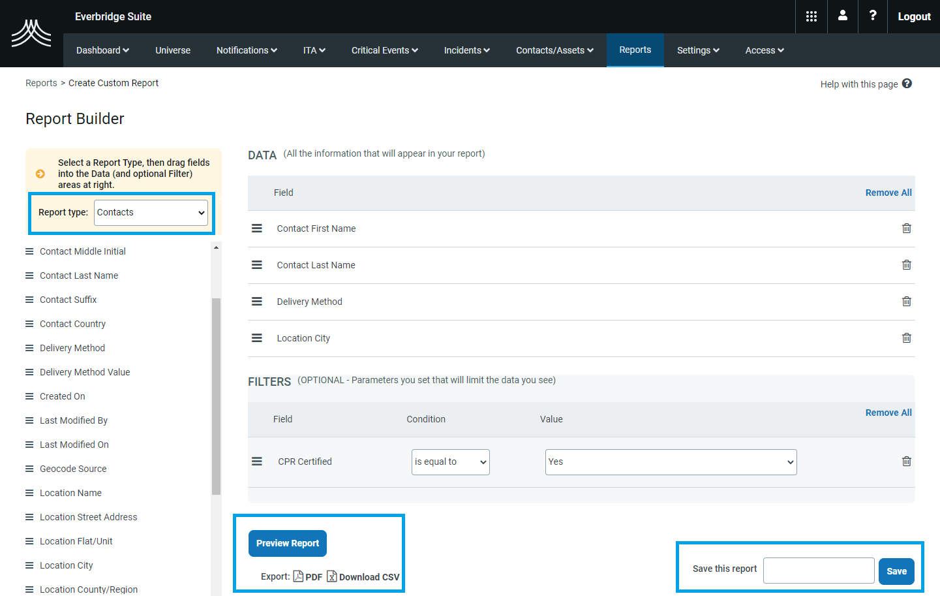Go to the Universe tab

(173, 50)
